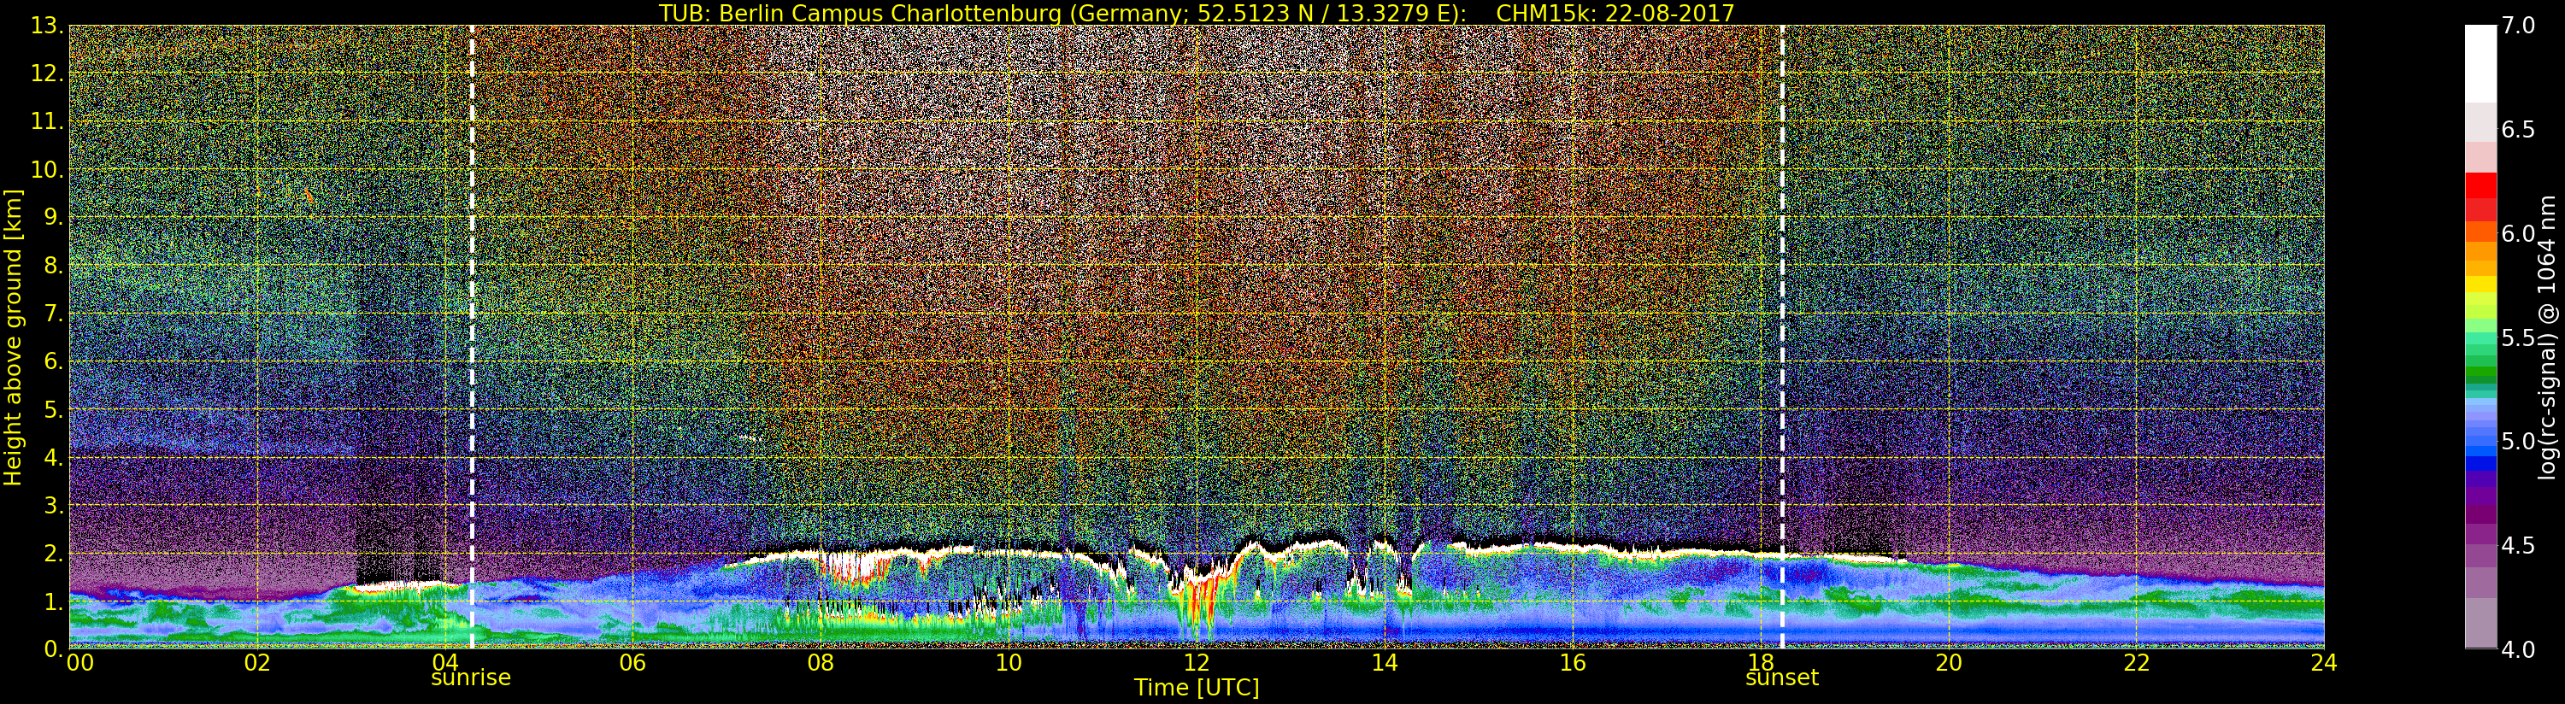This screenshot has height=704, width=2565.
Task: Click the 24 tick on the time axis
Action: point(2324,663)
